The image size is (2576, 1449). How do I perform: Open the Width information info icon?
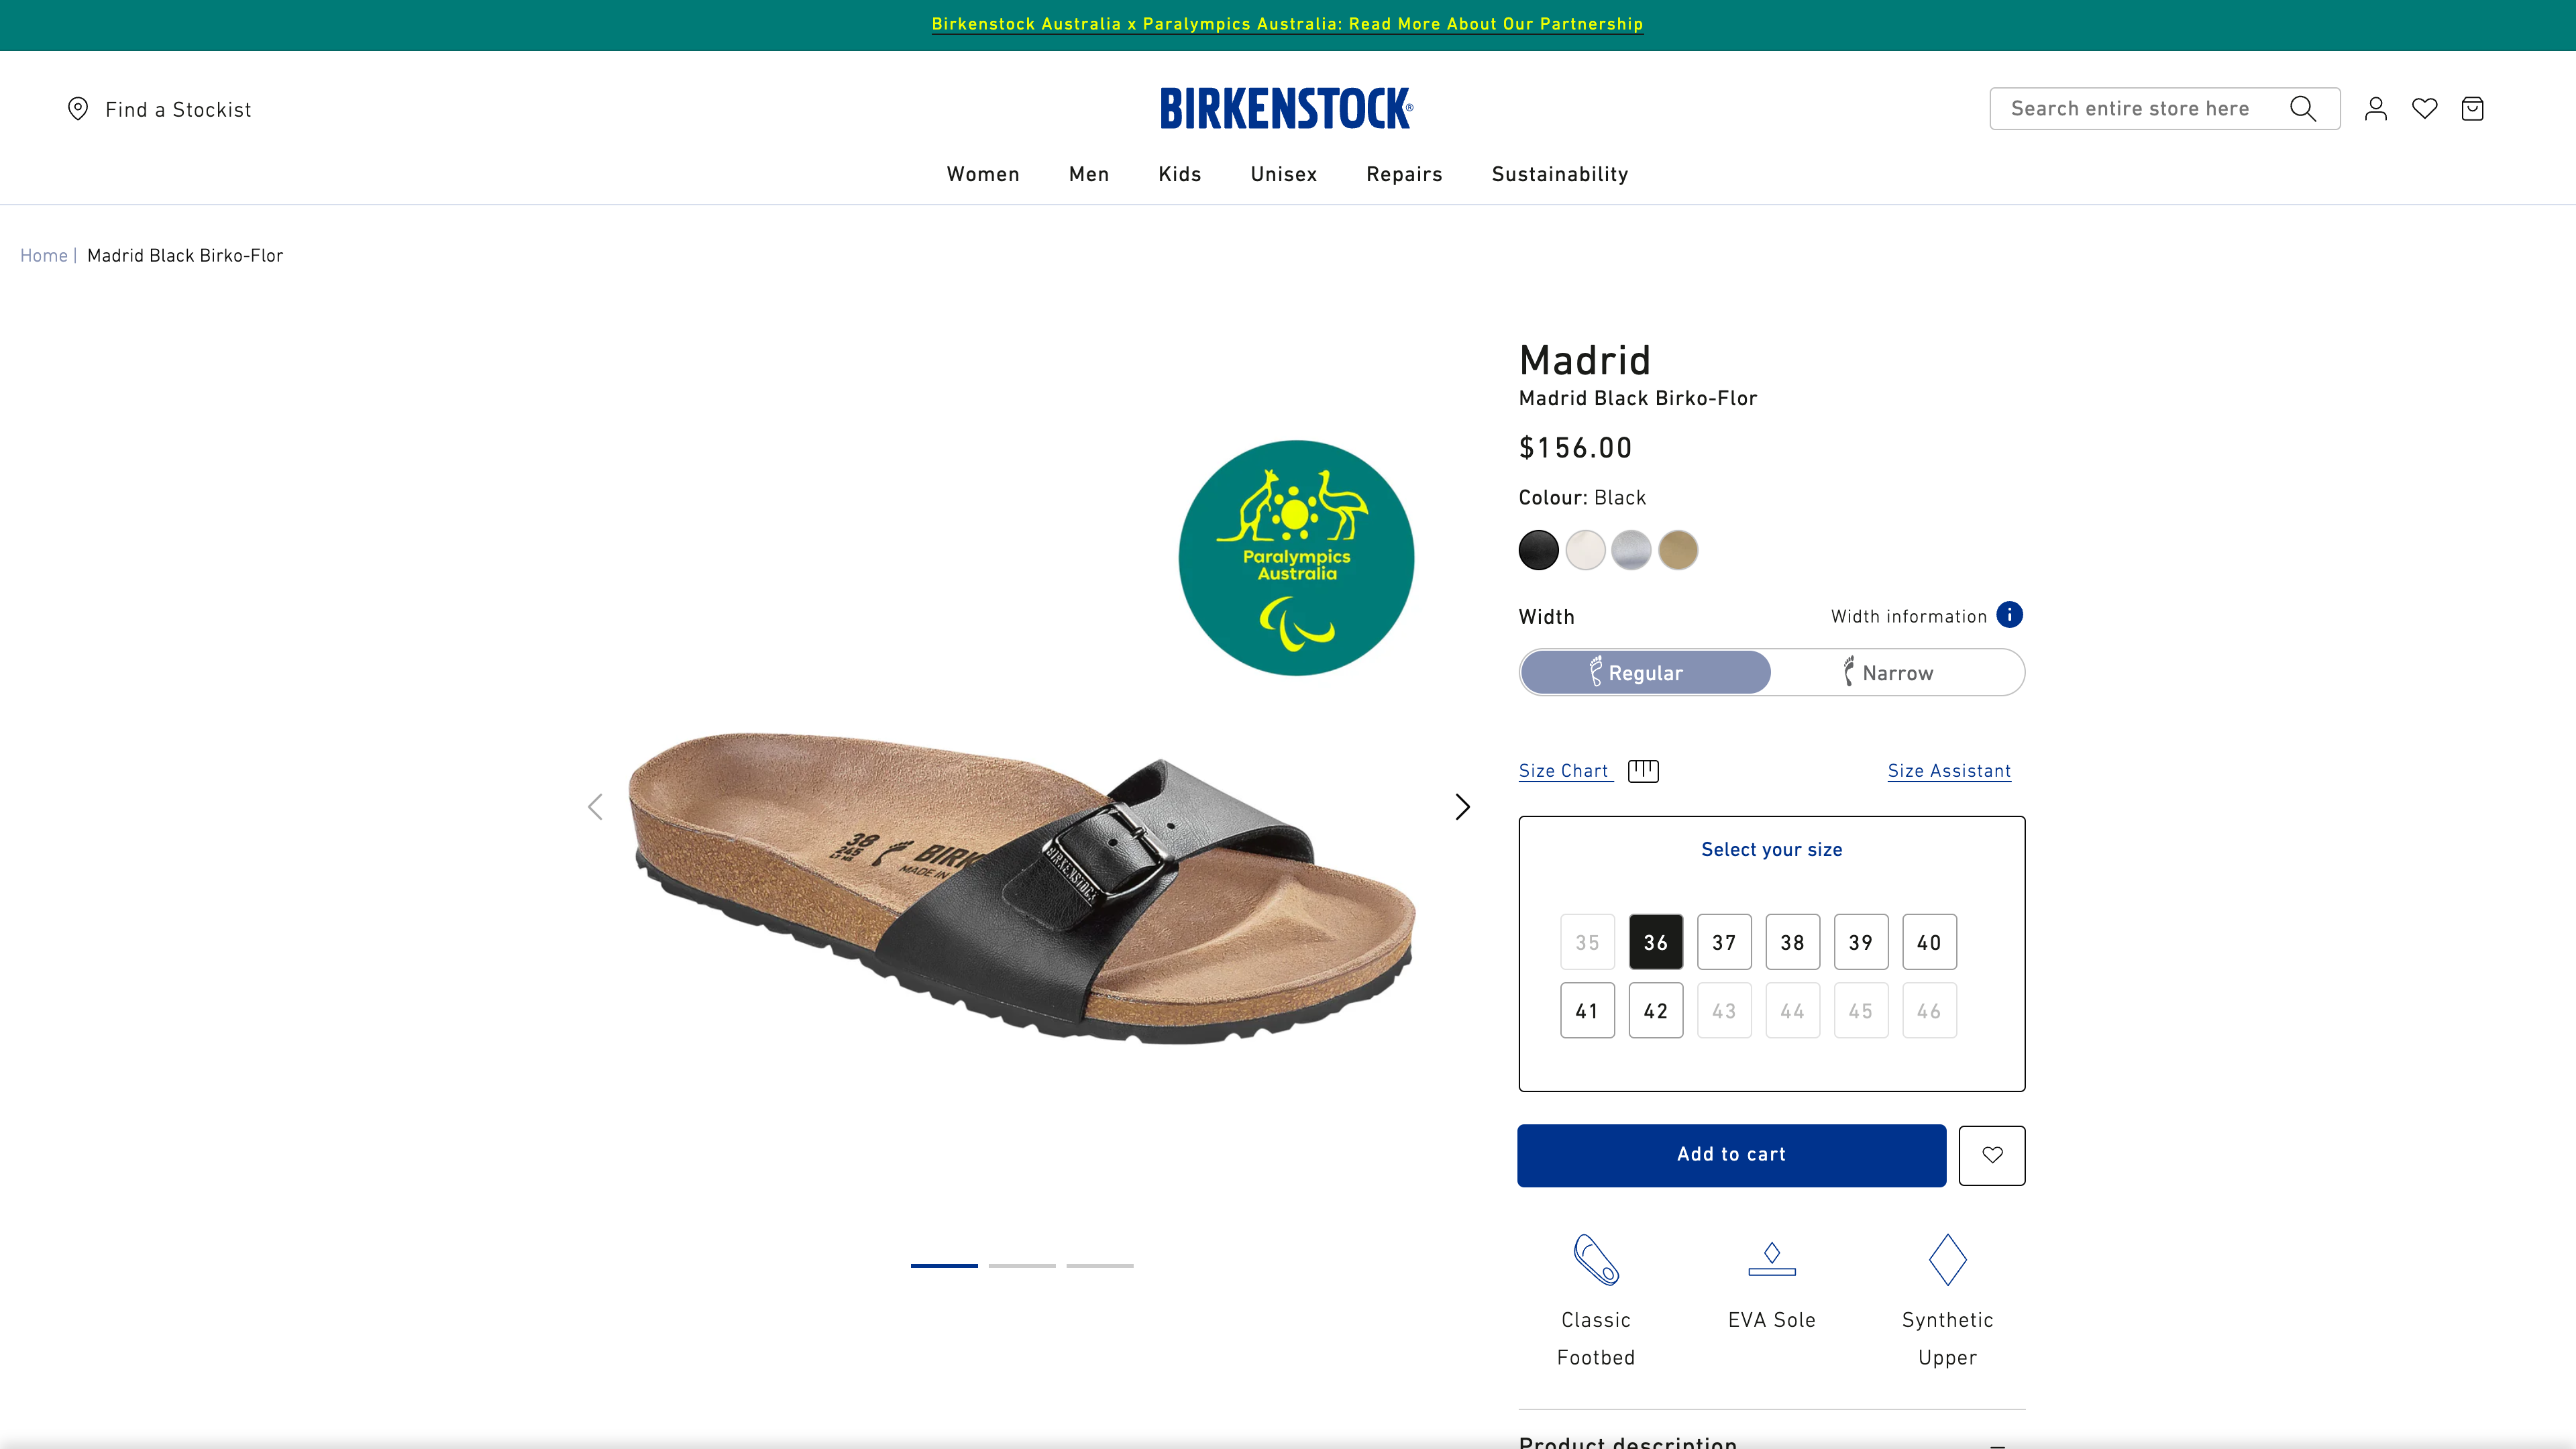[2009, 614]
